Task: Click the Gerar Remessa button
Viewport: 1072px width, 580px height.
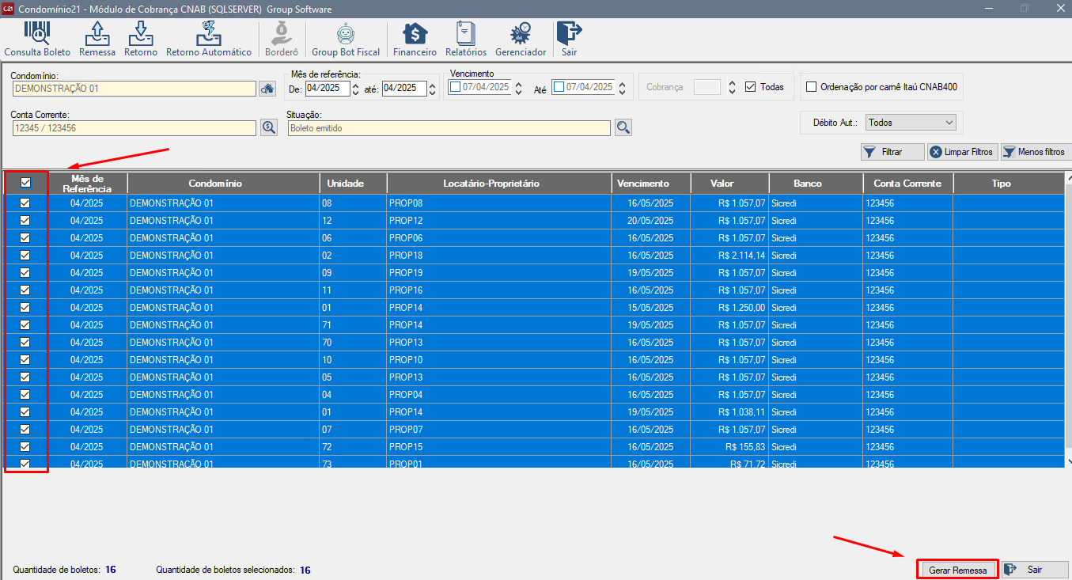Action: (957, 570)
